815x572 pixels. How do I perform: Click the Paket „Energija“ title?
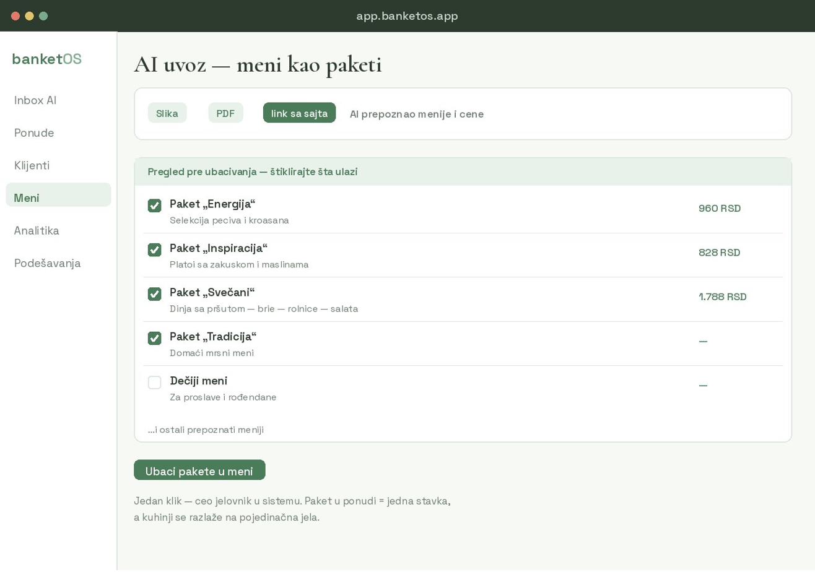[212, 204]
